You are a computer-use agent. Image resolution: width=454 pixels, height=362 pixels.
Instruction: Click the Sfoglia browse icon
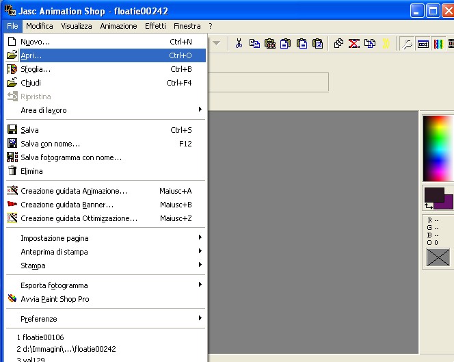12,69
